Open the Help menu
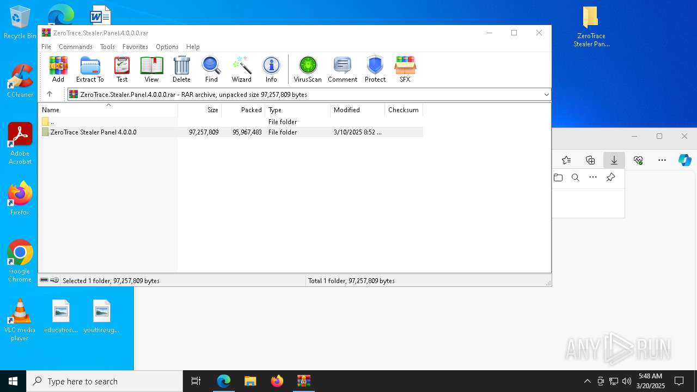The height and width of the screenshot is (392, 697). point(193,47)
